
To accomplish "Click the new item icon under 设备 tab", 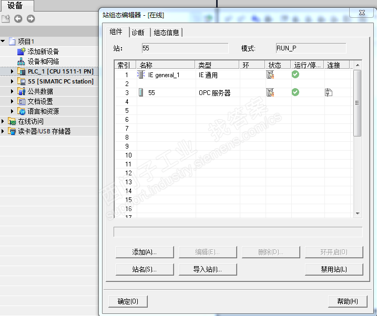I will (x=6, y=19).
